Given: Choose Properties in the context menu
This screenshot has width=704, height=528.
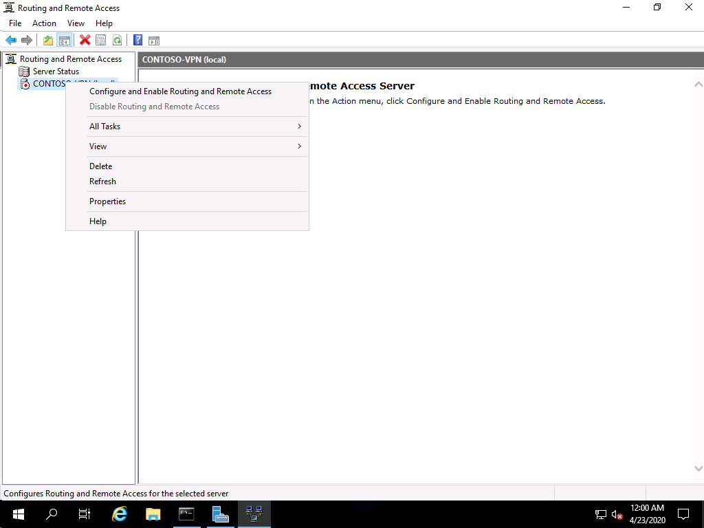Looking at the screenshot, I should coord(107,201).
